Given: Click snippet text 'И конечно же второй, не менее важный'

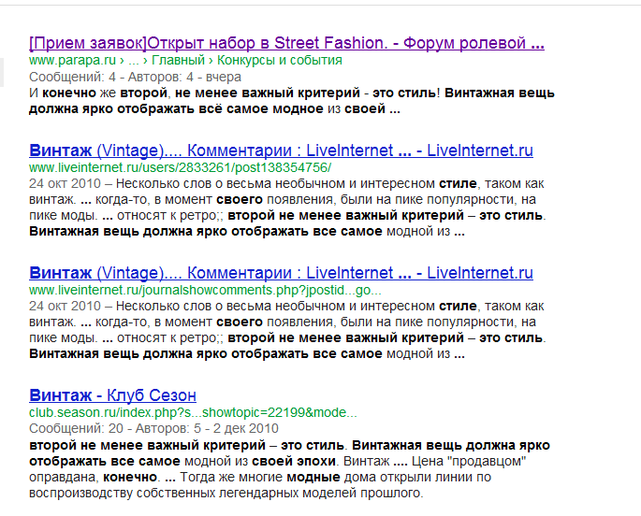Looking at the screenshot, I should click(162, 93).
